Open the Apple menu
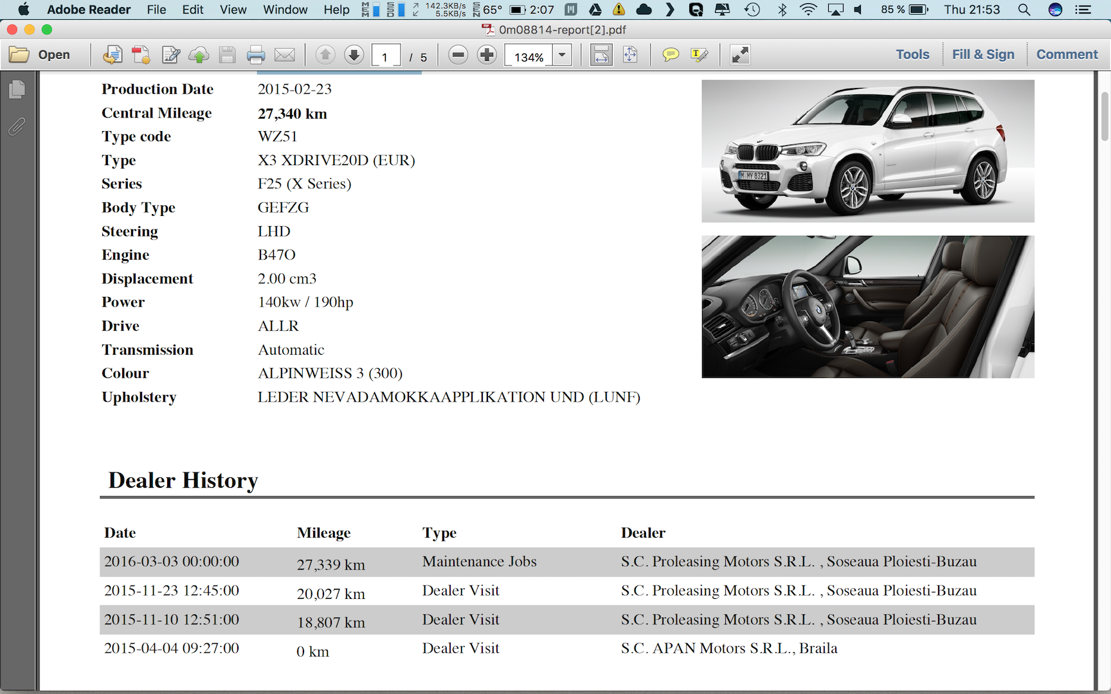The width and height of the screenshot is (1111, 694). [23, 10]
